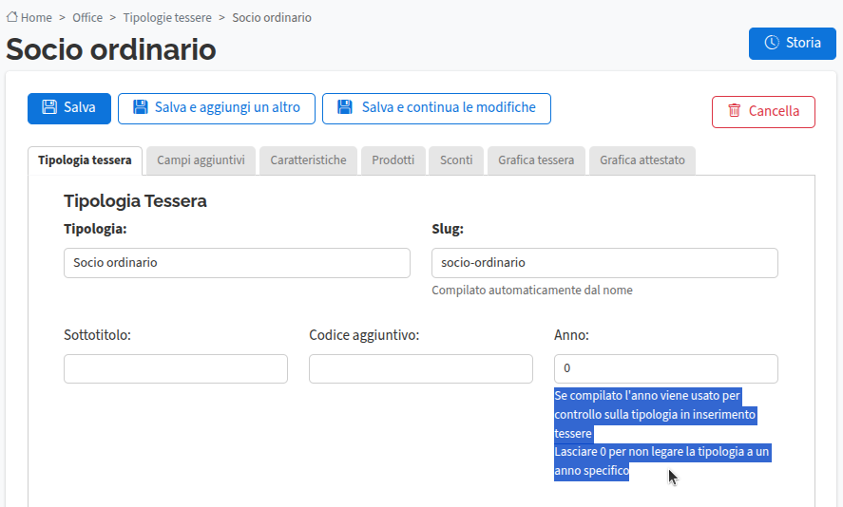Focus the Sottotitolo input field
This screenshot has width=843, height=507.
coord(175,369)
